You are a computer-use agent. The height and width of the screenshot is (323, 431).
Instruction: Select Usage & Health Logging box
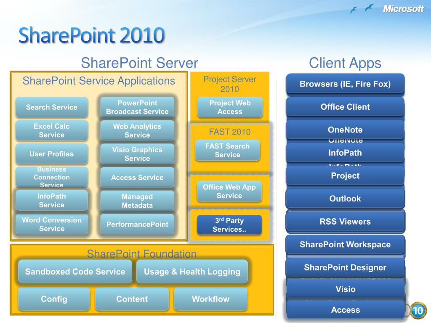click(x=192, y=271)
